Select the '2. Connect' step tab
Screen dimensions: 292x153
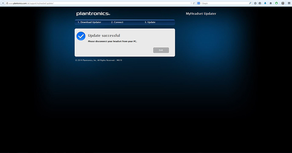click(117, 22)
